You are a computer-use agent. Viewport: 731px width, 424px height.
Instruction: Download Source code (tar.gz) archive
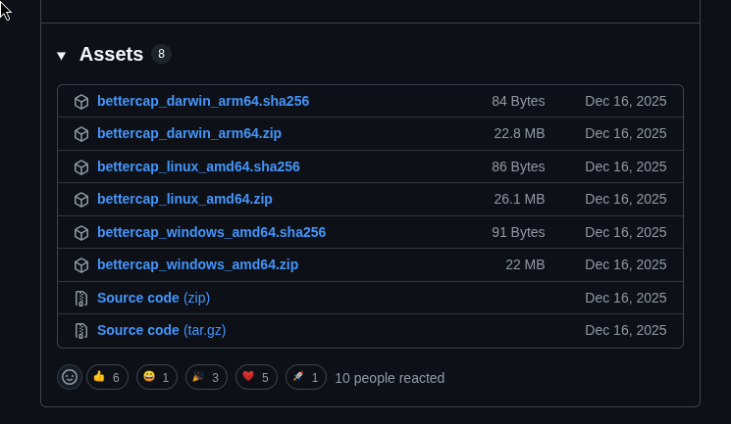point(161,330)
